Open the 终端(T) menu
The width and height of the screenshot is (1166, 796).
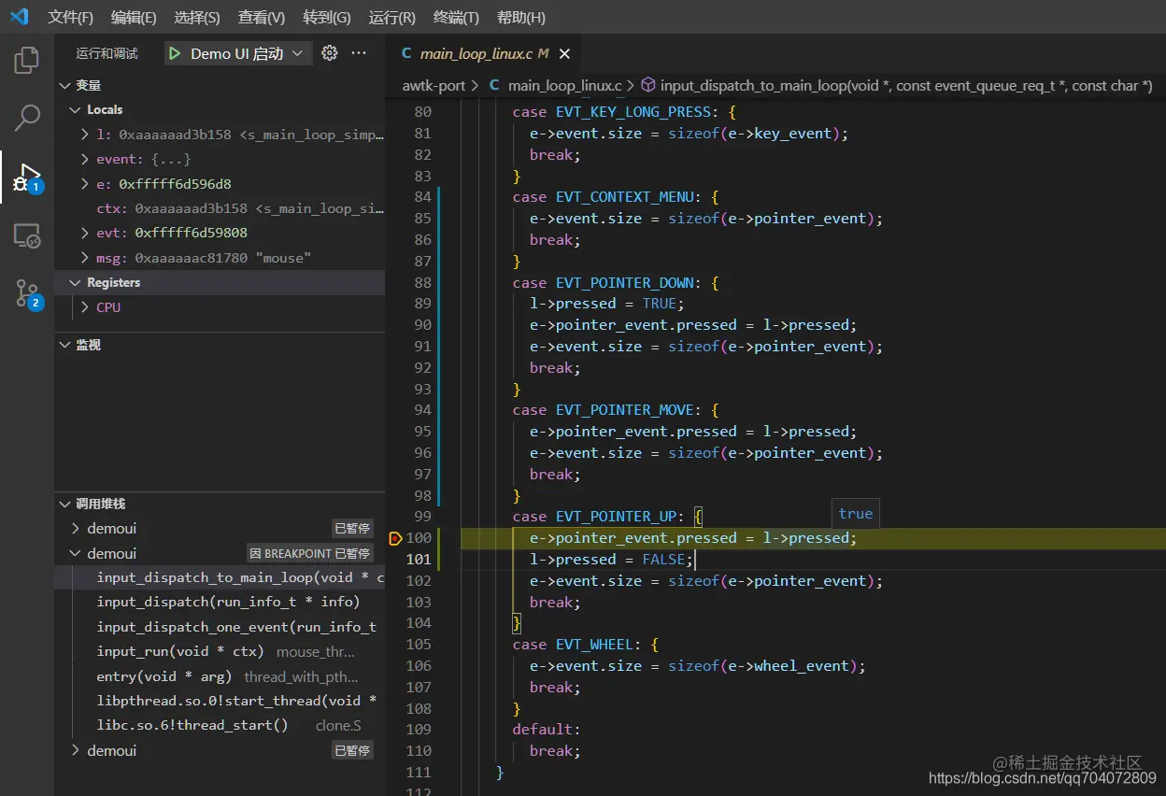[456, 18]
